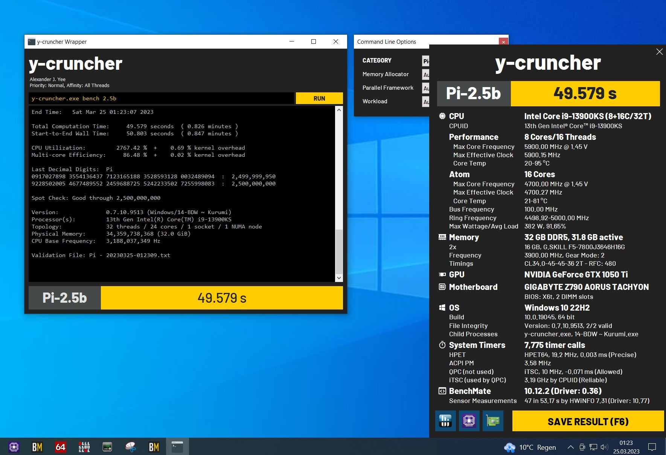Click the yellow RUN button
The height and width of the screenshot is (455, 666).
pos(319,98)
